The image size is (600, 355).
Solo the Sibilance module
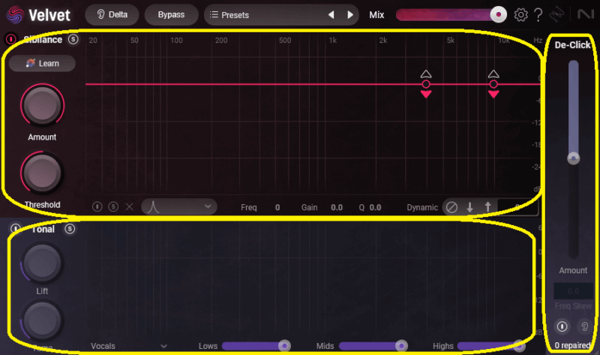click(x=73, y=39)
